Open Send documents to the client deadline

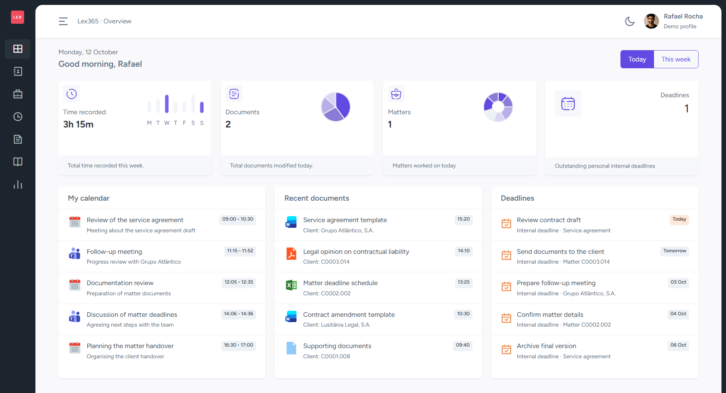pyautogui.click(x=595, y=256)
